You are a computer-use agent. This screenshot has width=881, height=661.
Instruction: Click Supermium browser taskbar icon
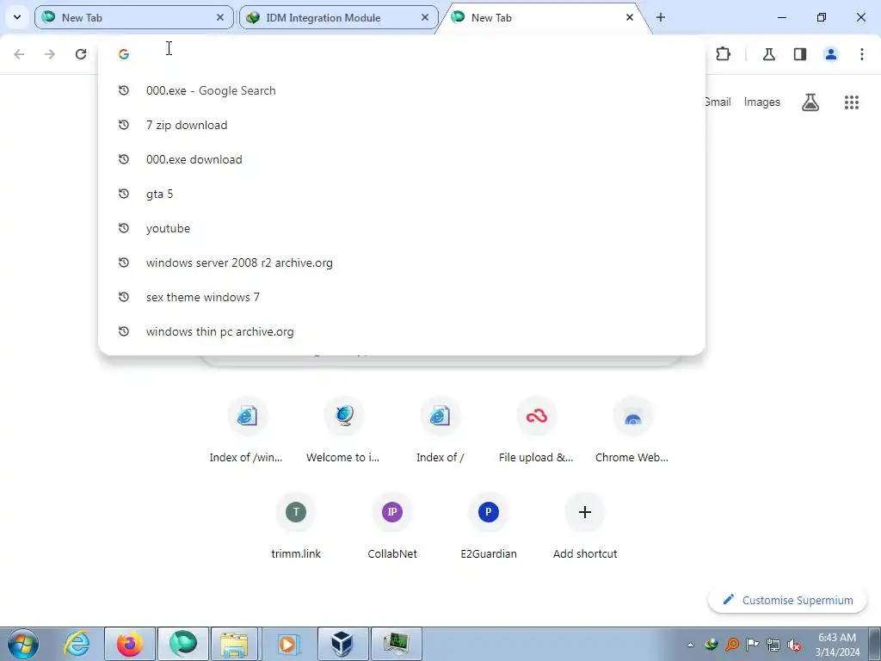click(183, 644)
